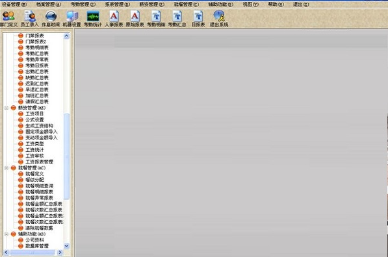Select 工资项目 in the tree

pos(34,114)
